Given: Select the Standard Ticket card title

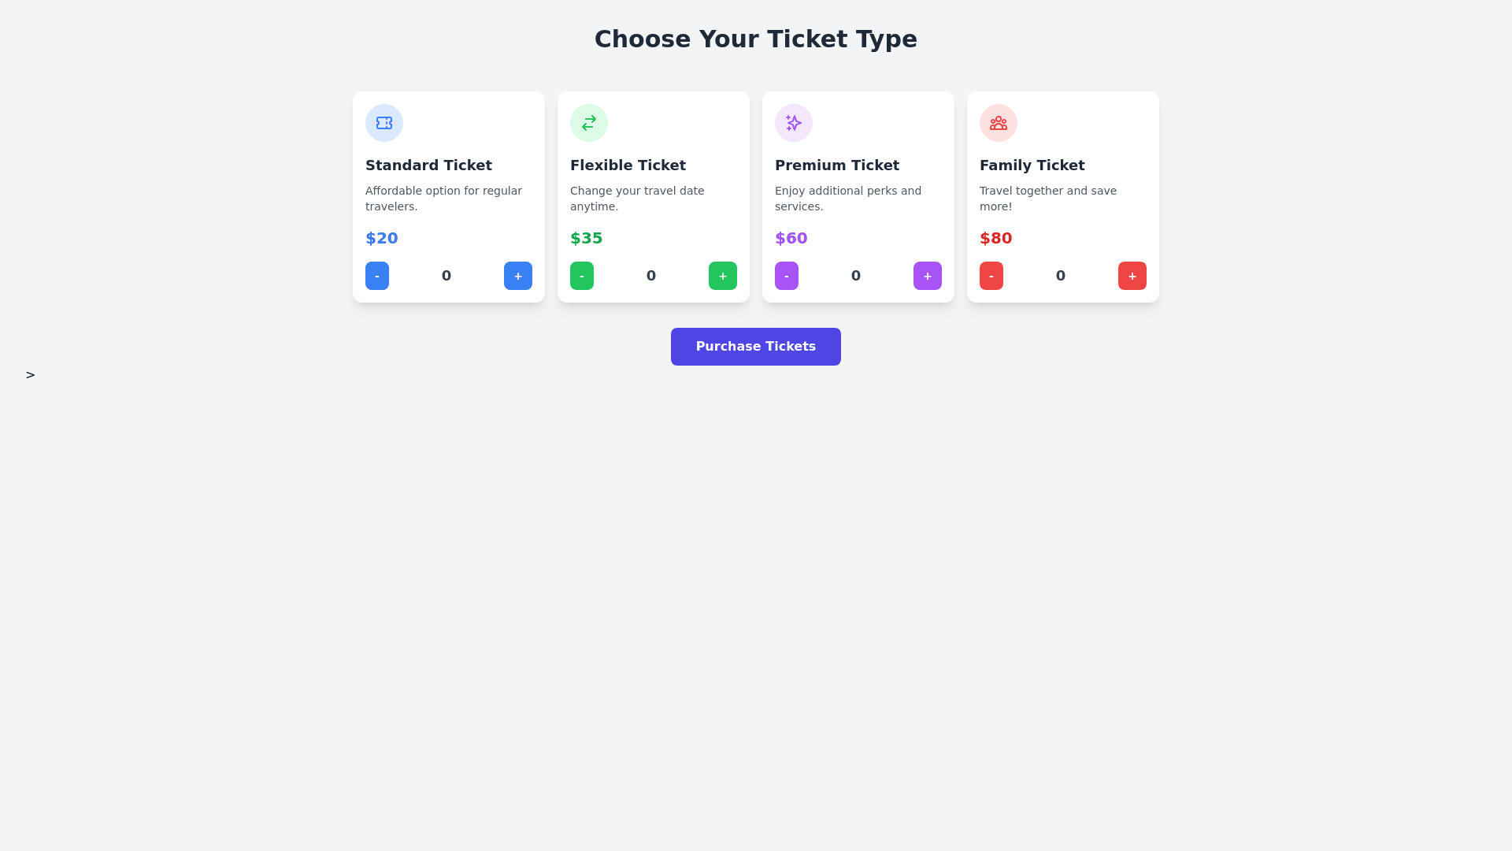Looking at the screenshot, I should click(x=428, y=165).
